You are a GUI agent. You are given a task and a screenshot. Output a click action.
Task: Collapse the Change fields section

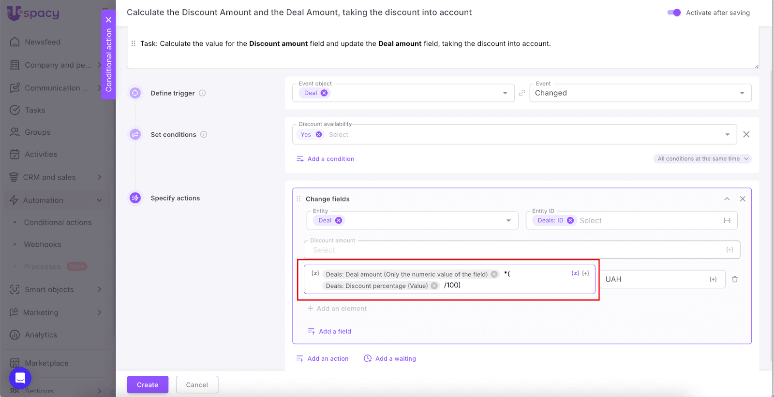point(727,199)
